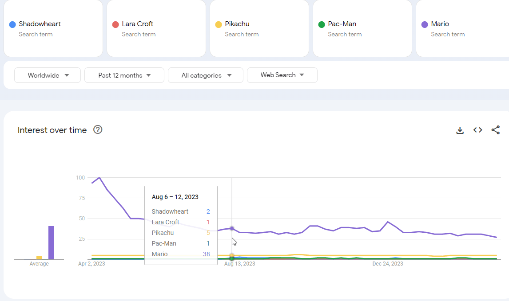Click the 75 y-axis label
Viewport: 509px width, 301px height.
pyautogui.click(x=82, y=198)
